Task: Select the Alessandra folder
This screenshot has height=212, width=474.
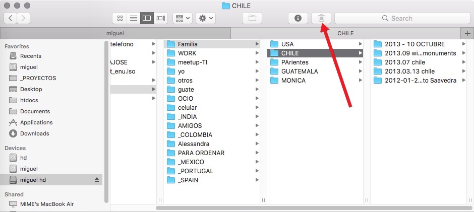Action: (x=212, y=144)
